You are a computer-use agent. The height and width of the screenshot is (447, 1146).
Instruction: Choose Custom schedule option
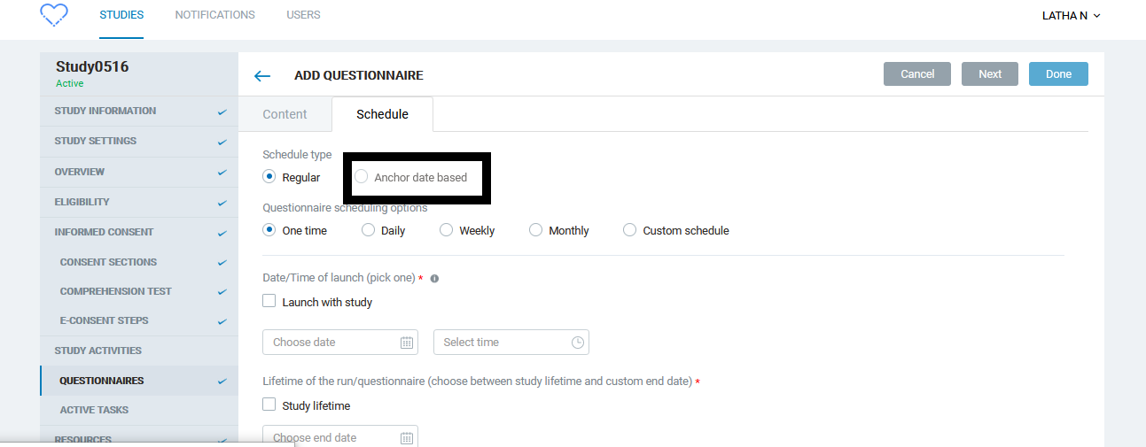point(629,229)
